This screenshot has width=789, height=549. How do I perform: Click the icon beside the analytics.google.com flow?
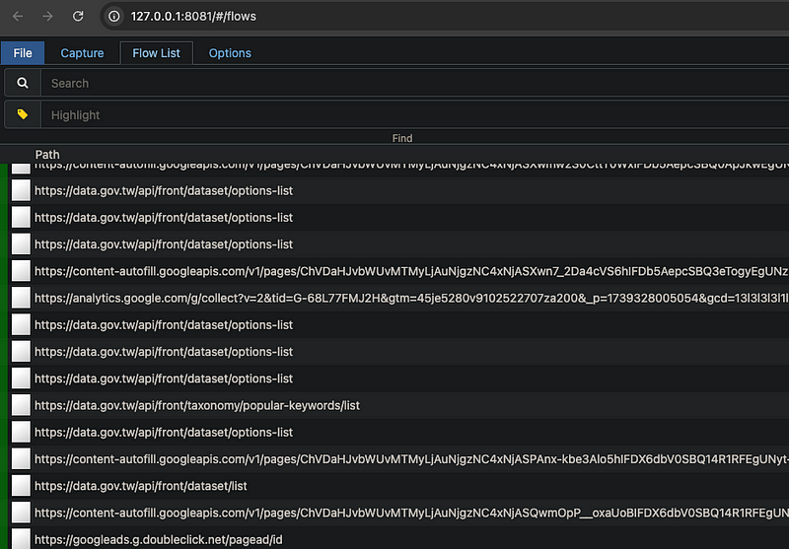(x=21, y=298)
